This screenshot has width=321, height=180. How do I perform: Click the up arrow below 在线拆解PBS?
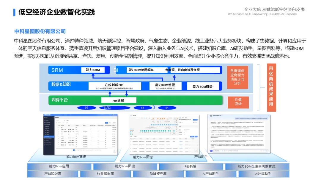110,94
